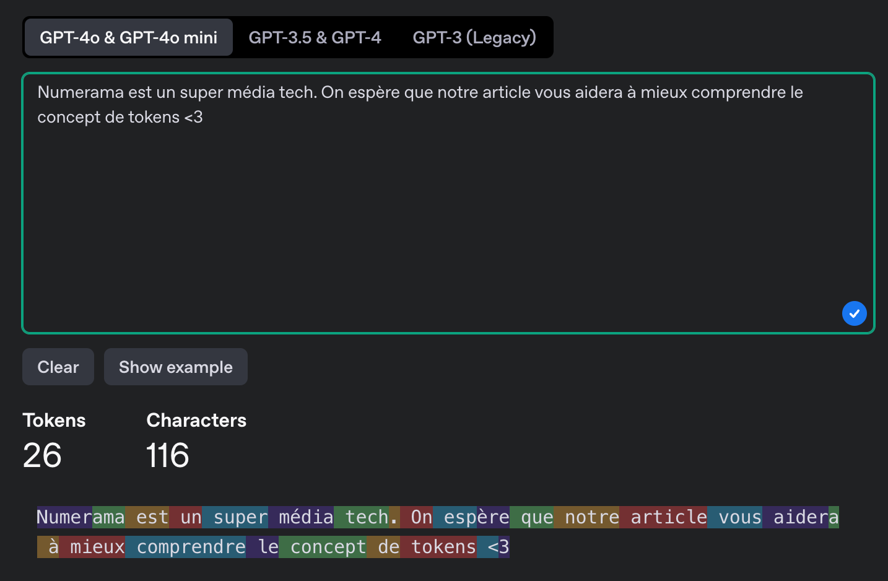Click the highlighted token 'super'
Viewport: 888px width, 581px height.
pos(235,517)
